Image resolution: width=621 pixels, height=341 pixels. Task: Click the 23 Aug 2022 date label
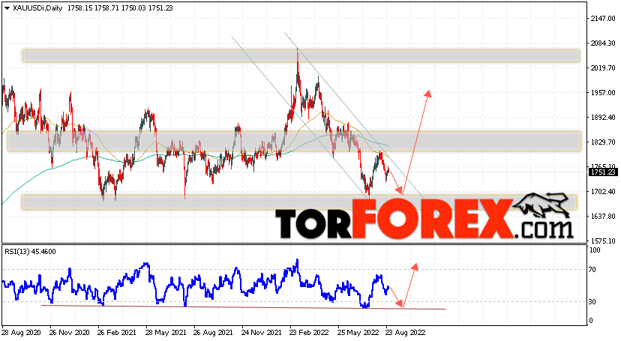click(x=405, y=333)
